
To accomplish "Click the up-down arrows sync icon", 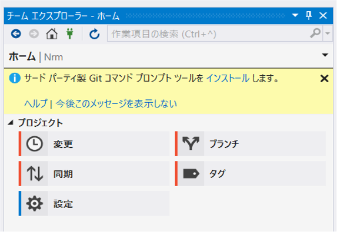I will (35, 174).
